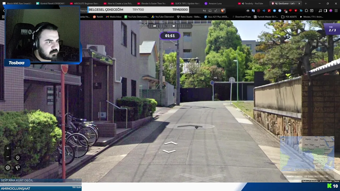Open the Movies / TV / Anim... bookmark
Screen dimensions: 340x191
[x=311, y=17]
